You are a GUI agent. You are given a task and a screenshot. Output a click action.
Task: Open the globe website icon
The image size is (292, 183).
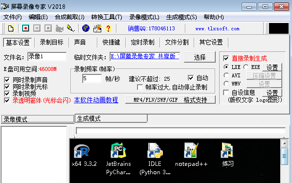point(86,28)
